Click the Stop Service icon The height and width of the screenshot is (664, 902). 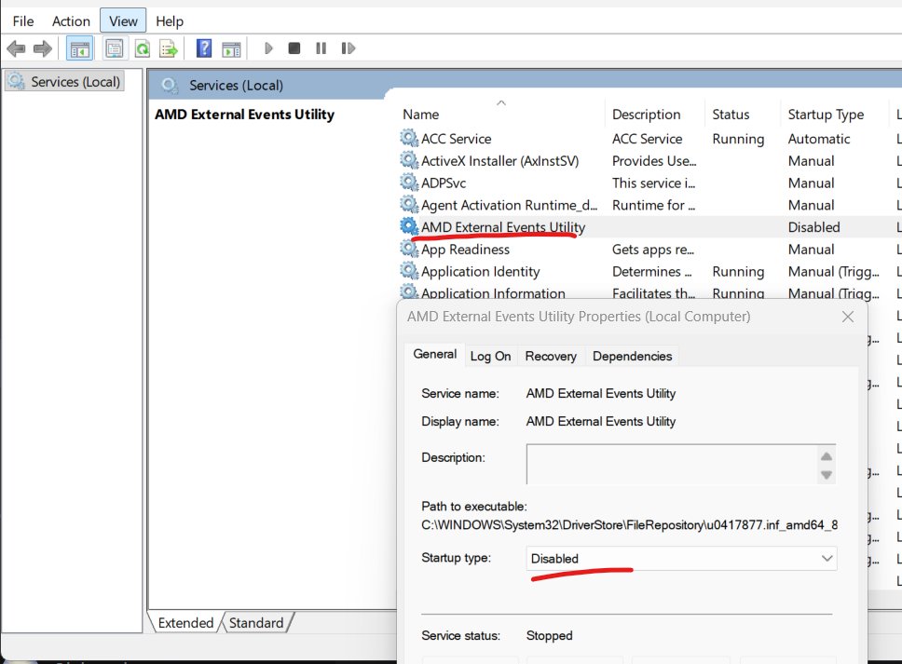[294, 48]
